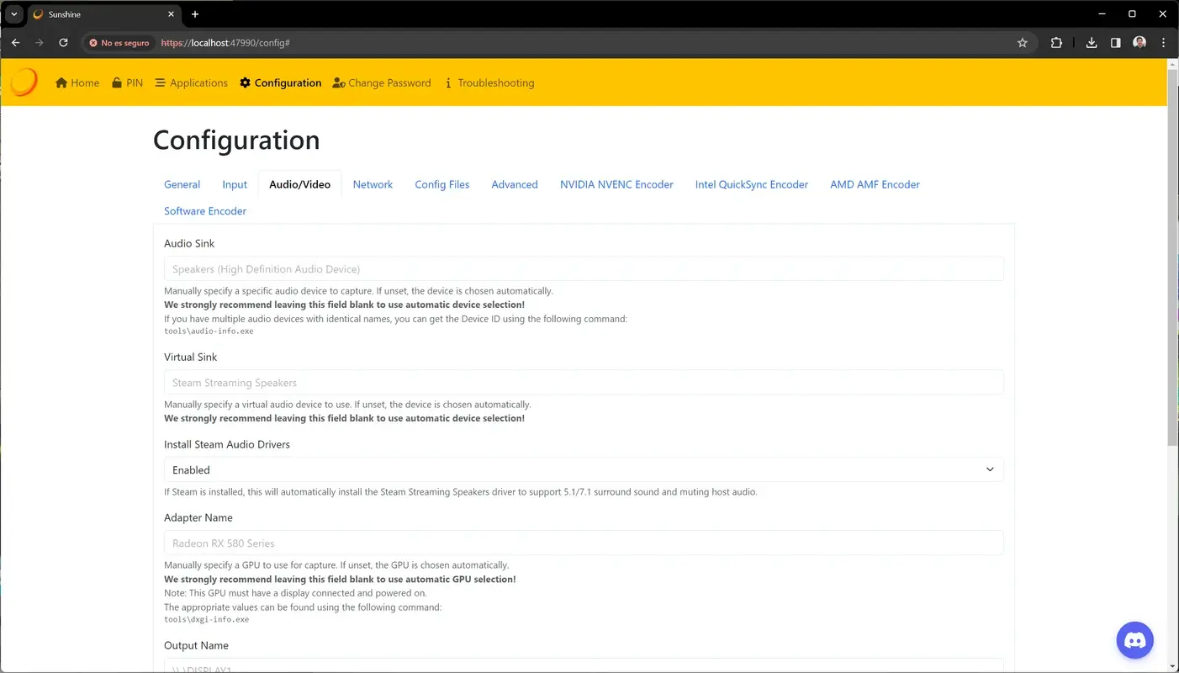Click inside the Audio Sink input field
The image size is (1179, 673).
click(583, 268)
